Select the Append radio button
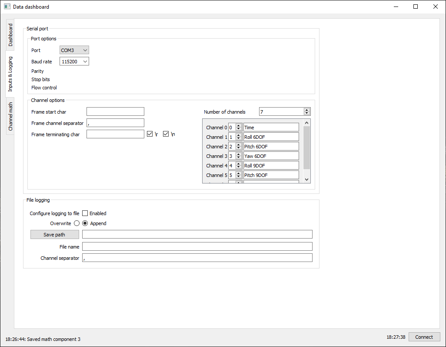 tap(85, 223)
